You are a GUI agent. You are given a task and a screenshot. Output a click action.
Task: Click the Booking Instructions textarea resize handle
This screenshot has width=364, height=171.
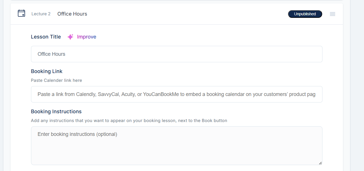[320, 163]
